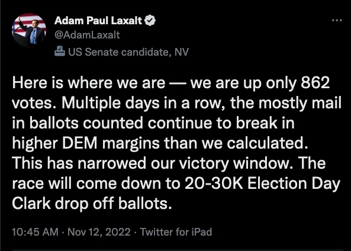The width and height of the screenshot is (351, 251).
Task: Open the Twitter for iPad source link
Action: point(176,231)
